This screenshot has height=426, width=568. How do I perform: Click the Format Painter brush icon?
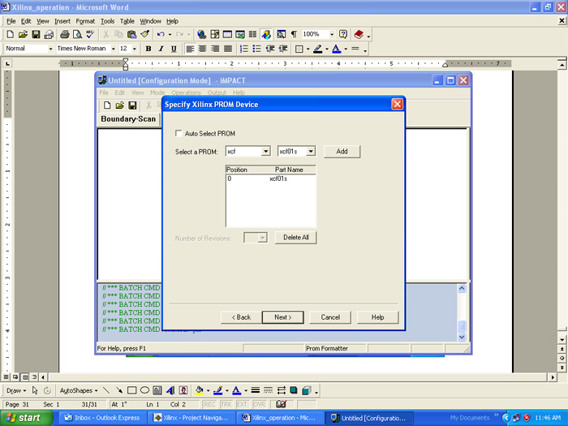[145, 34]
